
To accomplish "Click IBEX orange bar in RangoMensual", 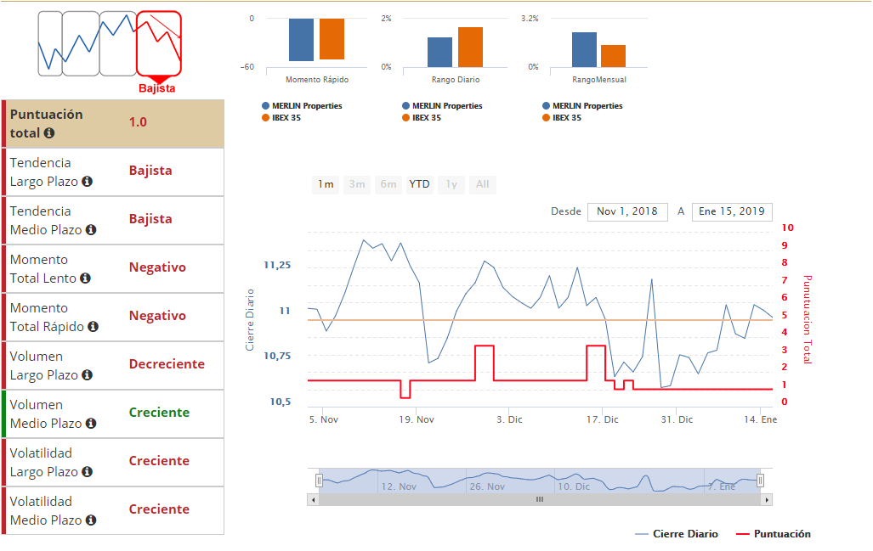I will tap(614, 56).
